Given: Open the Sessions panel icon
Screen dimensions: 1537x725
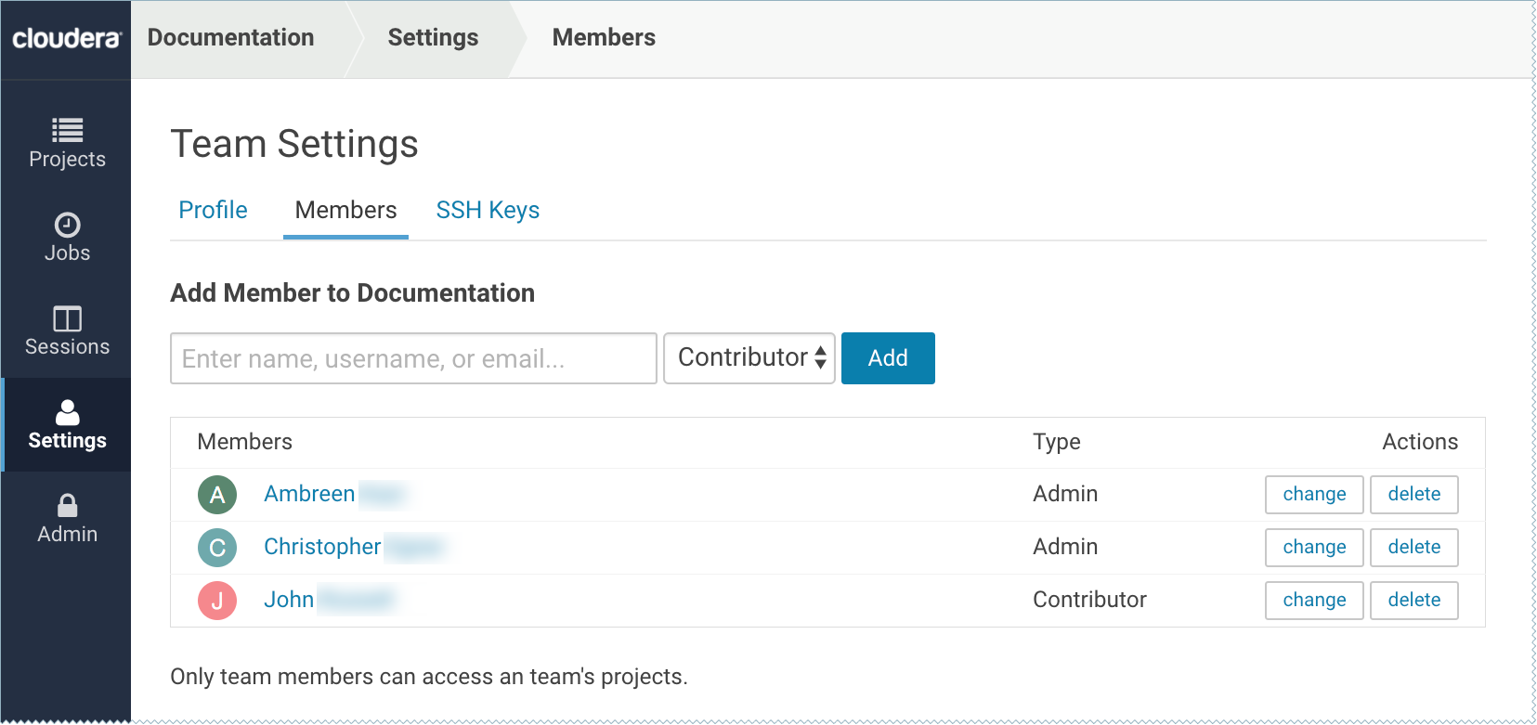Looking at the screenshot, I should click(67, 318).
